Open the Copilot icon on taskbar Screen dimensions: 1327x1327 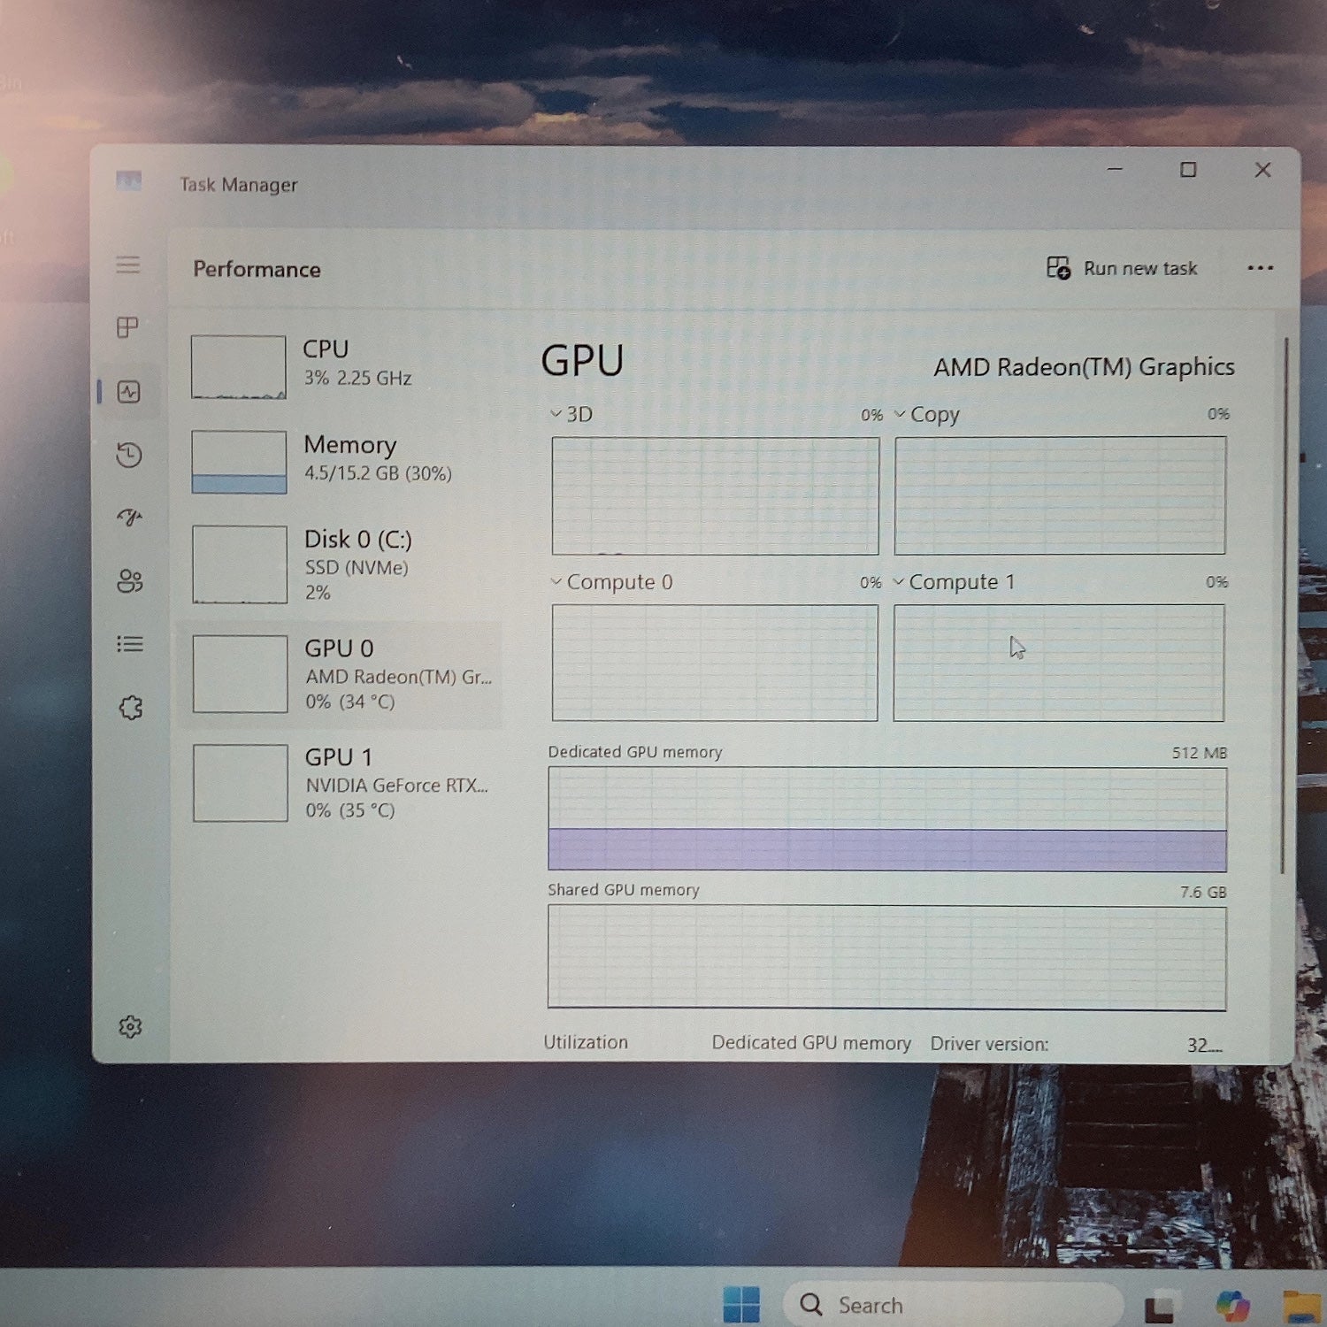[1231, 1306]
